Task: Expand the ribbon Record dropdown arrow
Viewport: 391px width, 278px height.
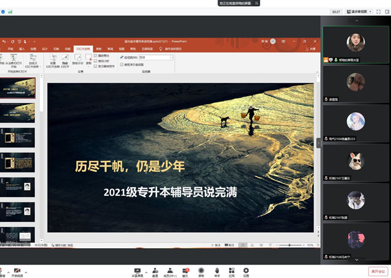Action: pyautogui.click(x=89, y=66)
